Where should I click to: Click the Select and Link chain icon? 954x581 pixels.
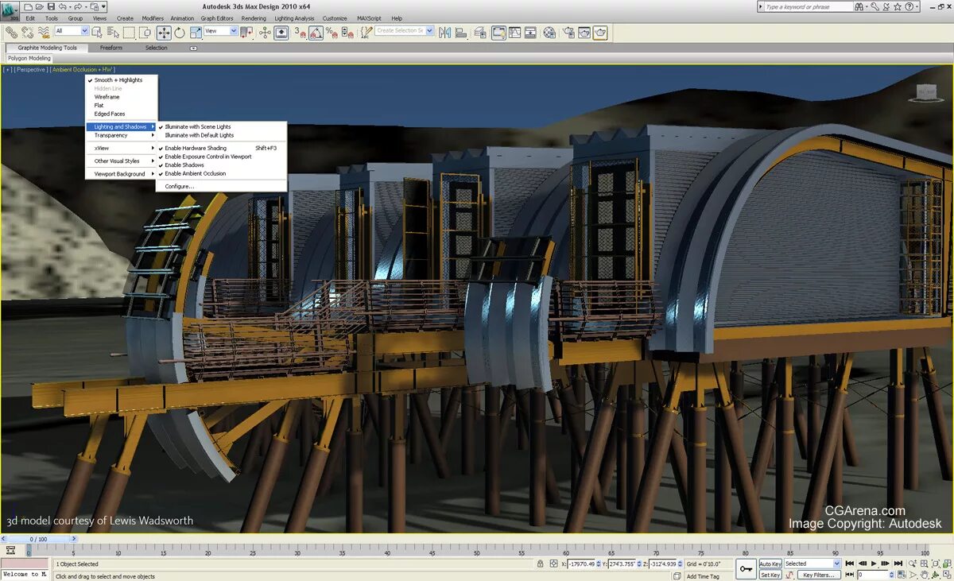pos(12,33)
